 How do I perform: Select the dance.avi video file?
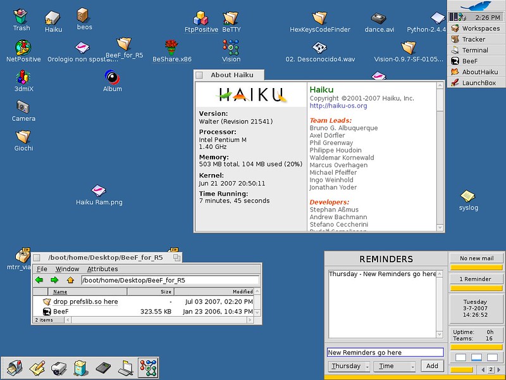click(378, 18)
